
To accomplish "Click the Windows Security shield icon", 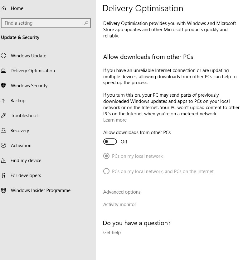I will (x=3, y=85).
